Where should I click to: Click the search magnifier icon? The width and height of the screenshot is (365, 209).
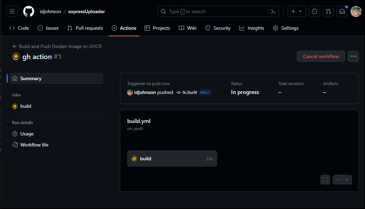click(163, 11)
